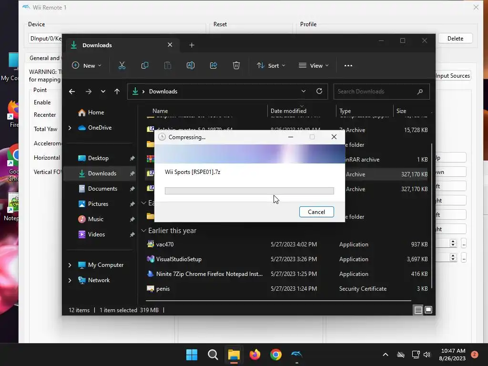Click the Paste clipboard icon

pos(167,65)
